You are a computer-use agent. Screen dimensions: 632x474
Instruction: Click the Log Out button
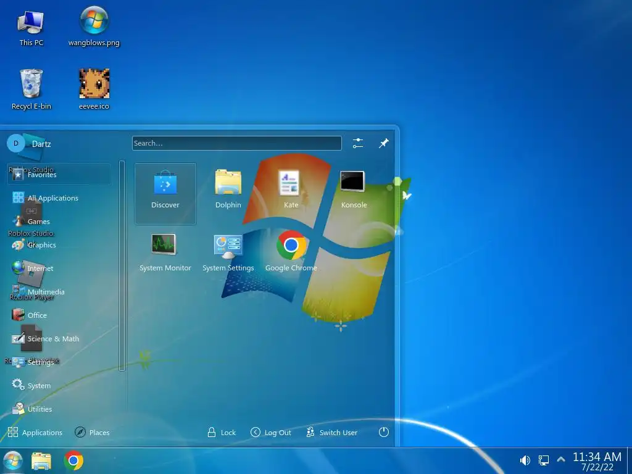271,433
